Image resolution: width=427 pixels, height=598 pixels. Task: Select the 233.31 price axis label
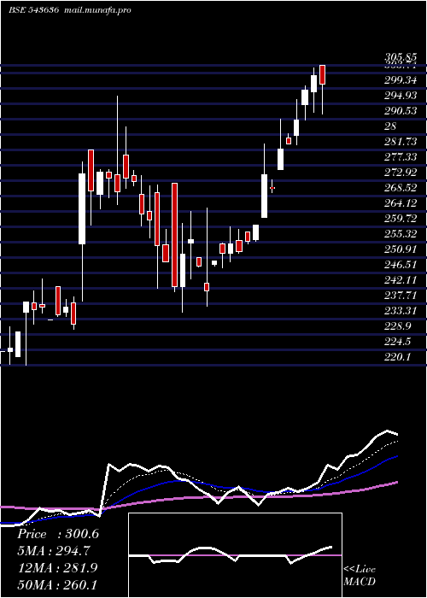point(401,311)
